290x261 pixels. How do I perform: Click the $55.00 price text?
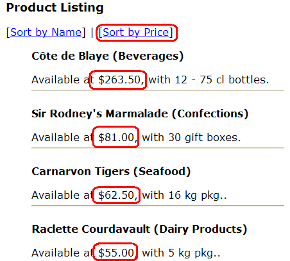pos(116,253)
